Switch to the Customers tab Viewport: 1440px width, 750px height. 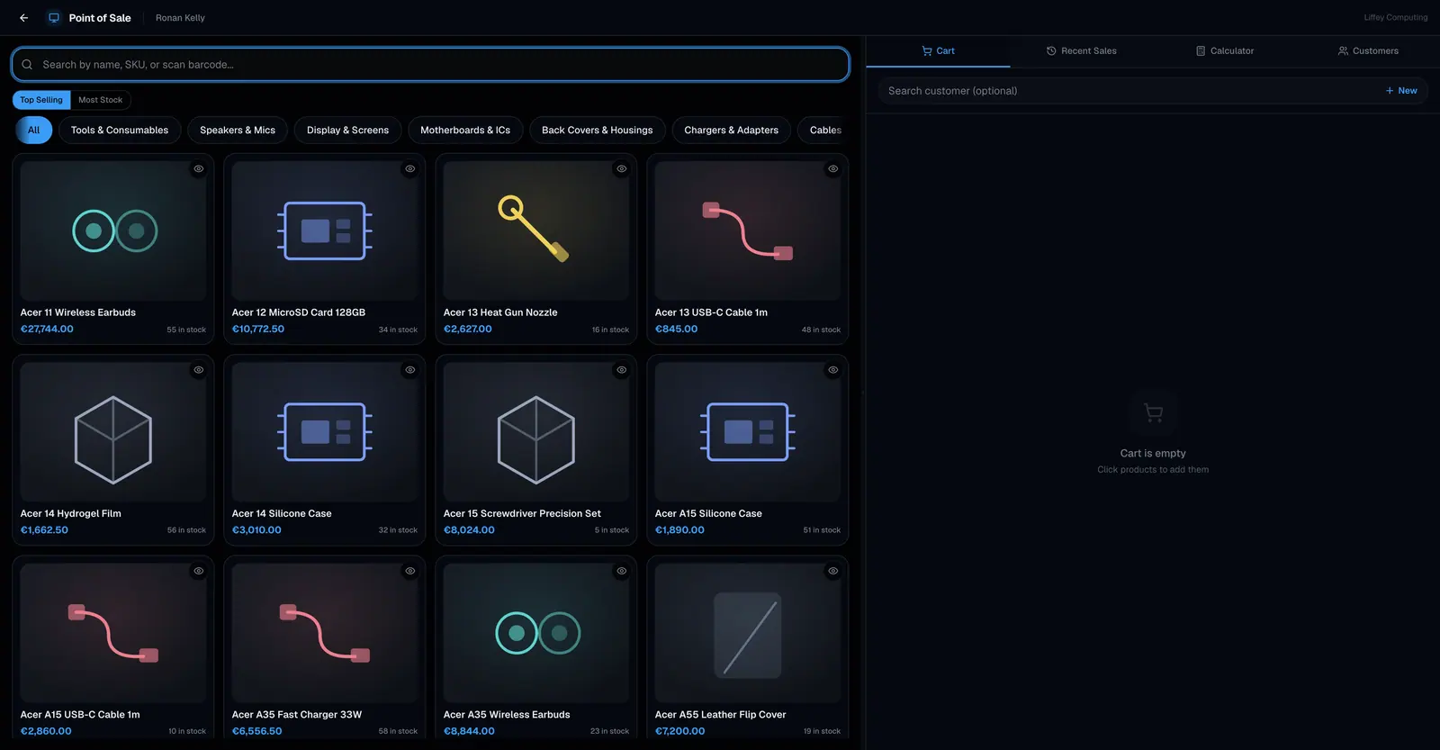point(1368,51)
